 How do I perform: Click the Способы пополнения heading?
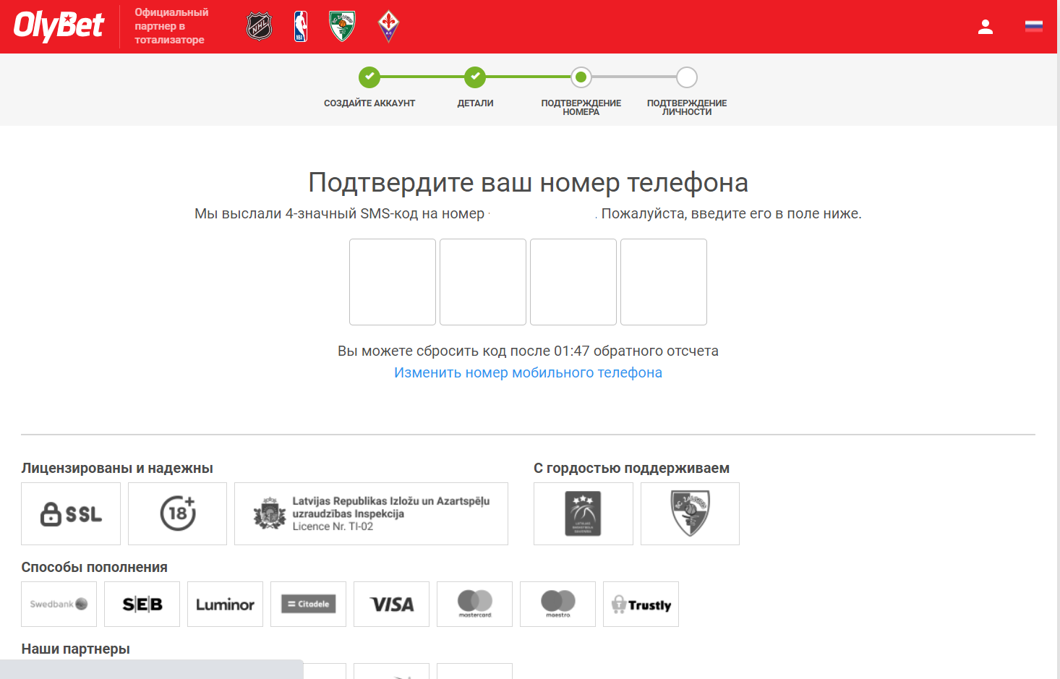(x=94, y=567)
